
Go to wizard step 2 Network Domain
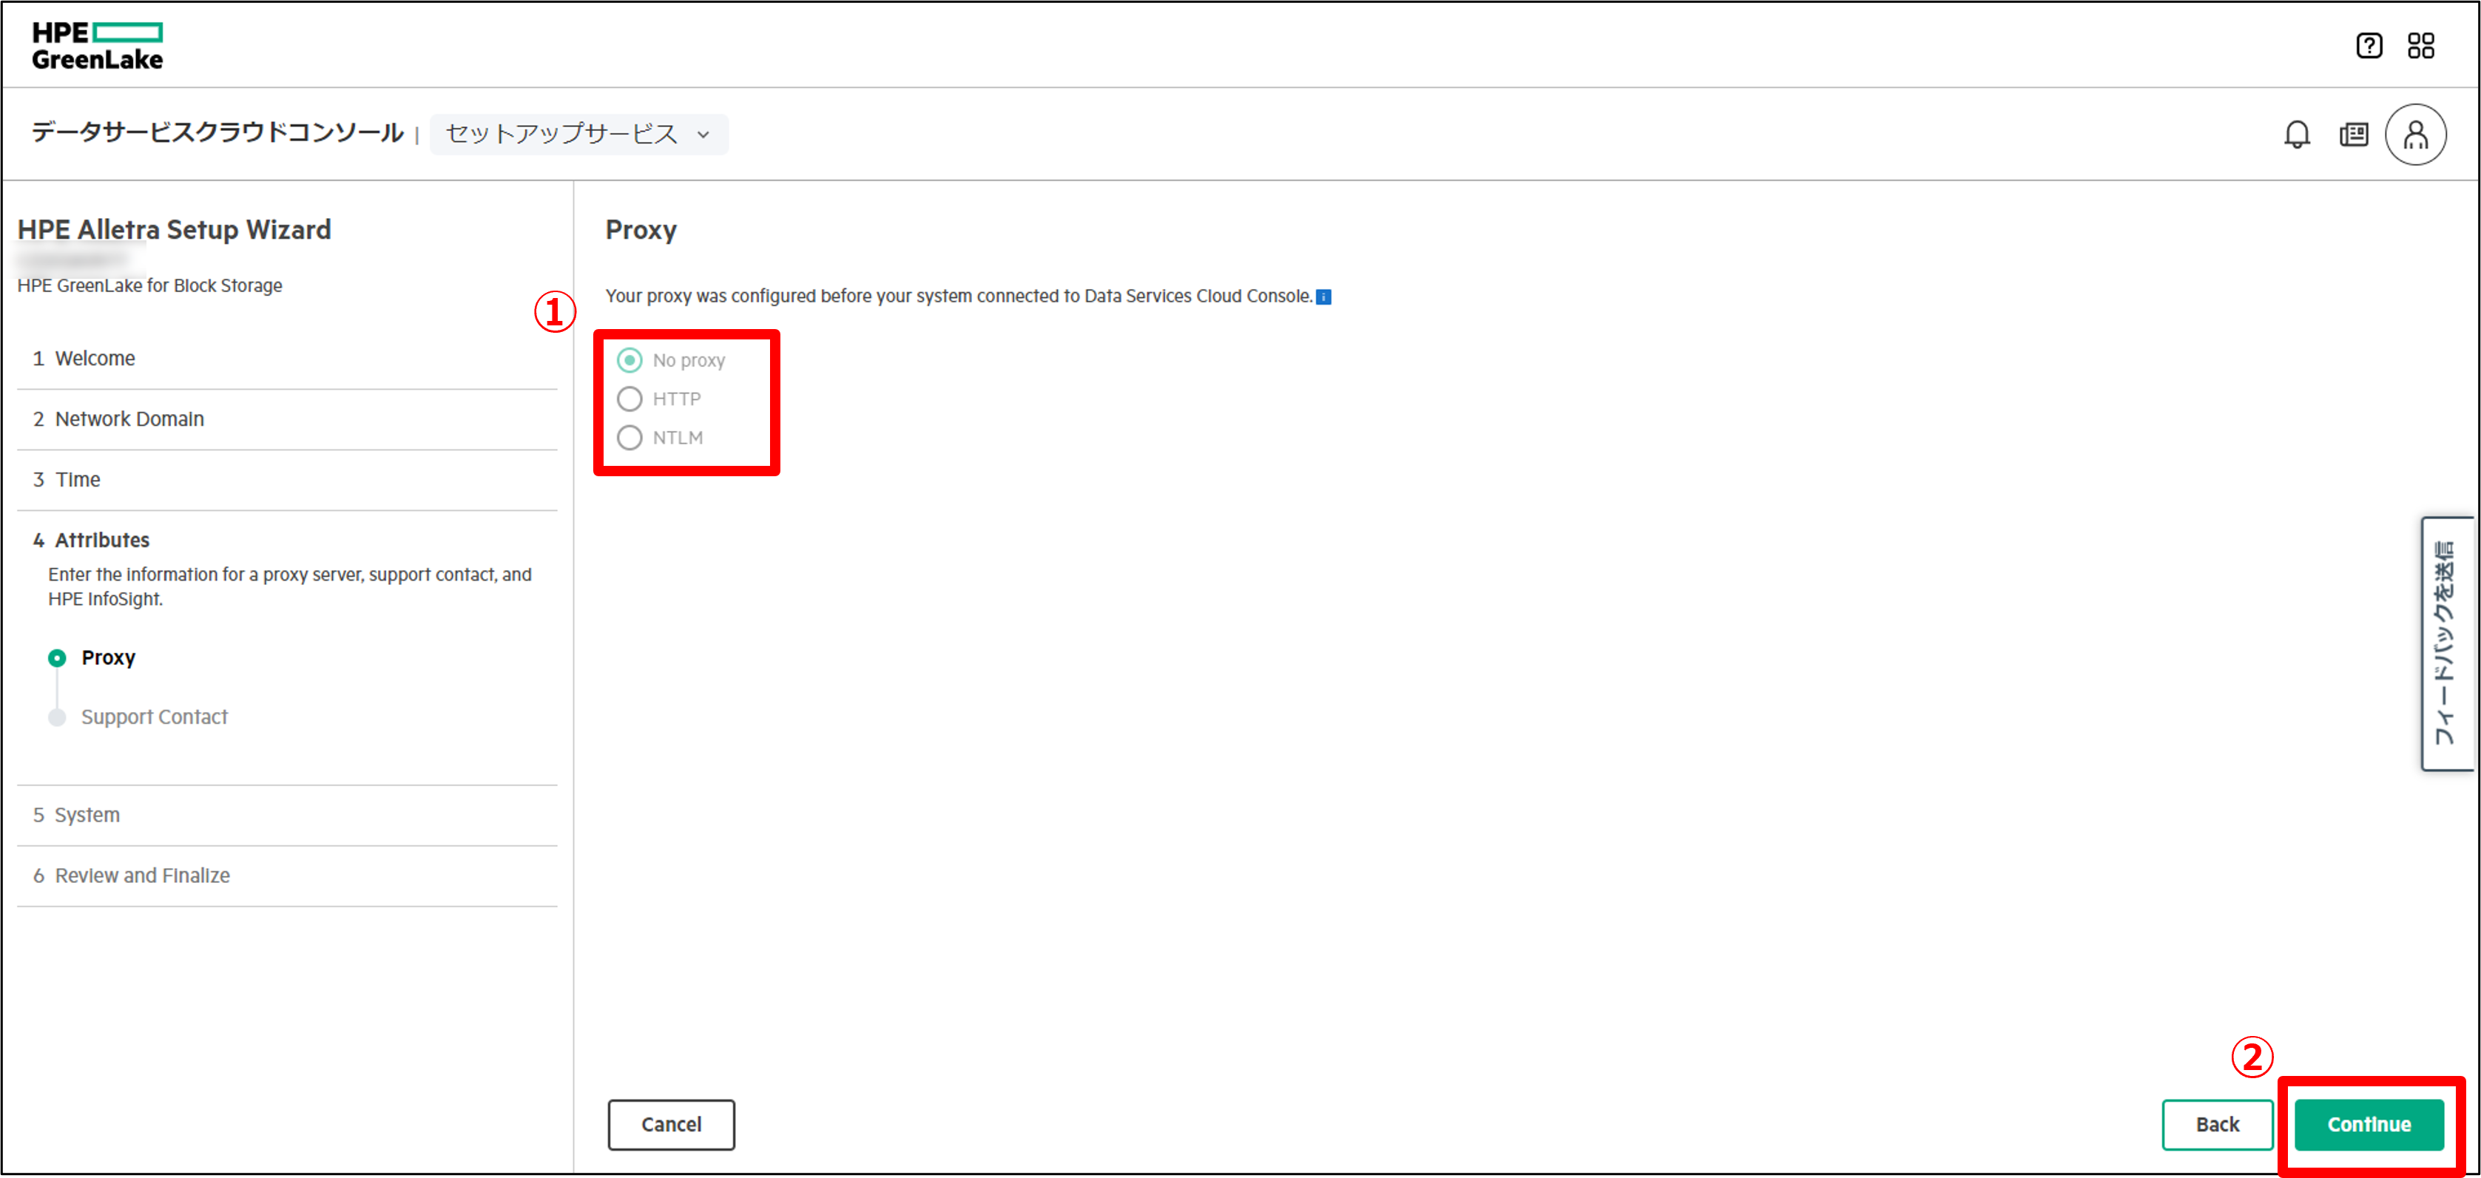tap(287, 419)
